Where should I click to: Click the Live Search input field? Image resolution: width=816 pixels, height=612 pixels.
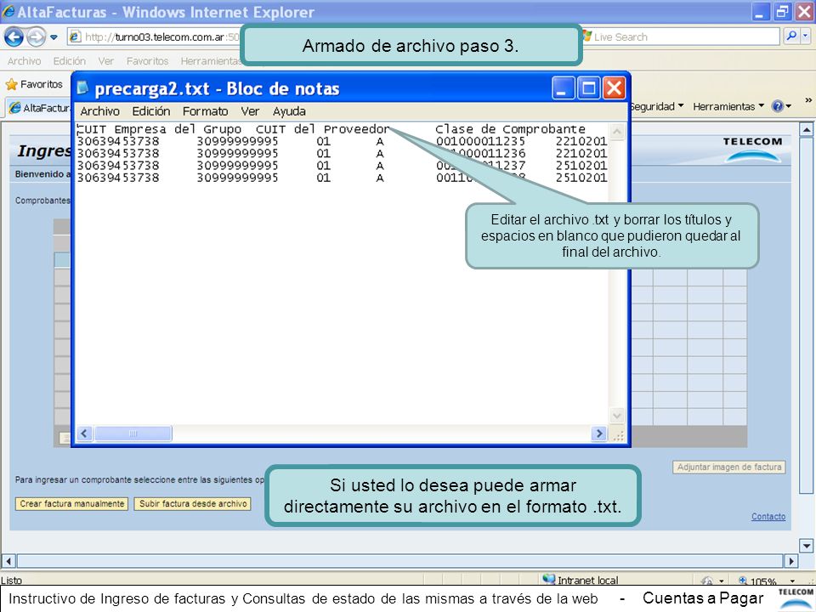[681, 37]
